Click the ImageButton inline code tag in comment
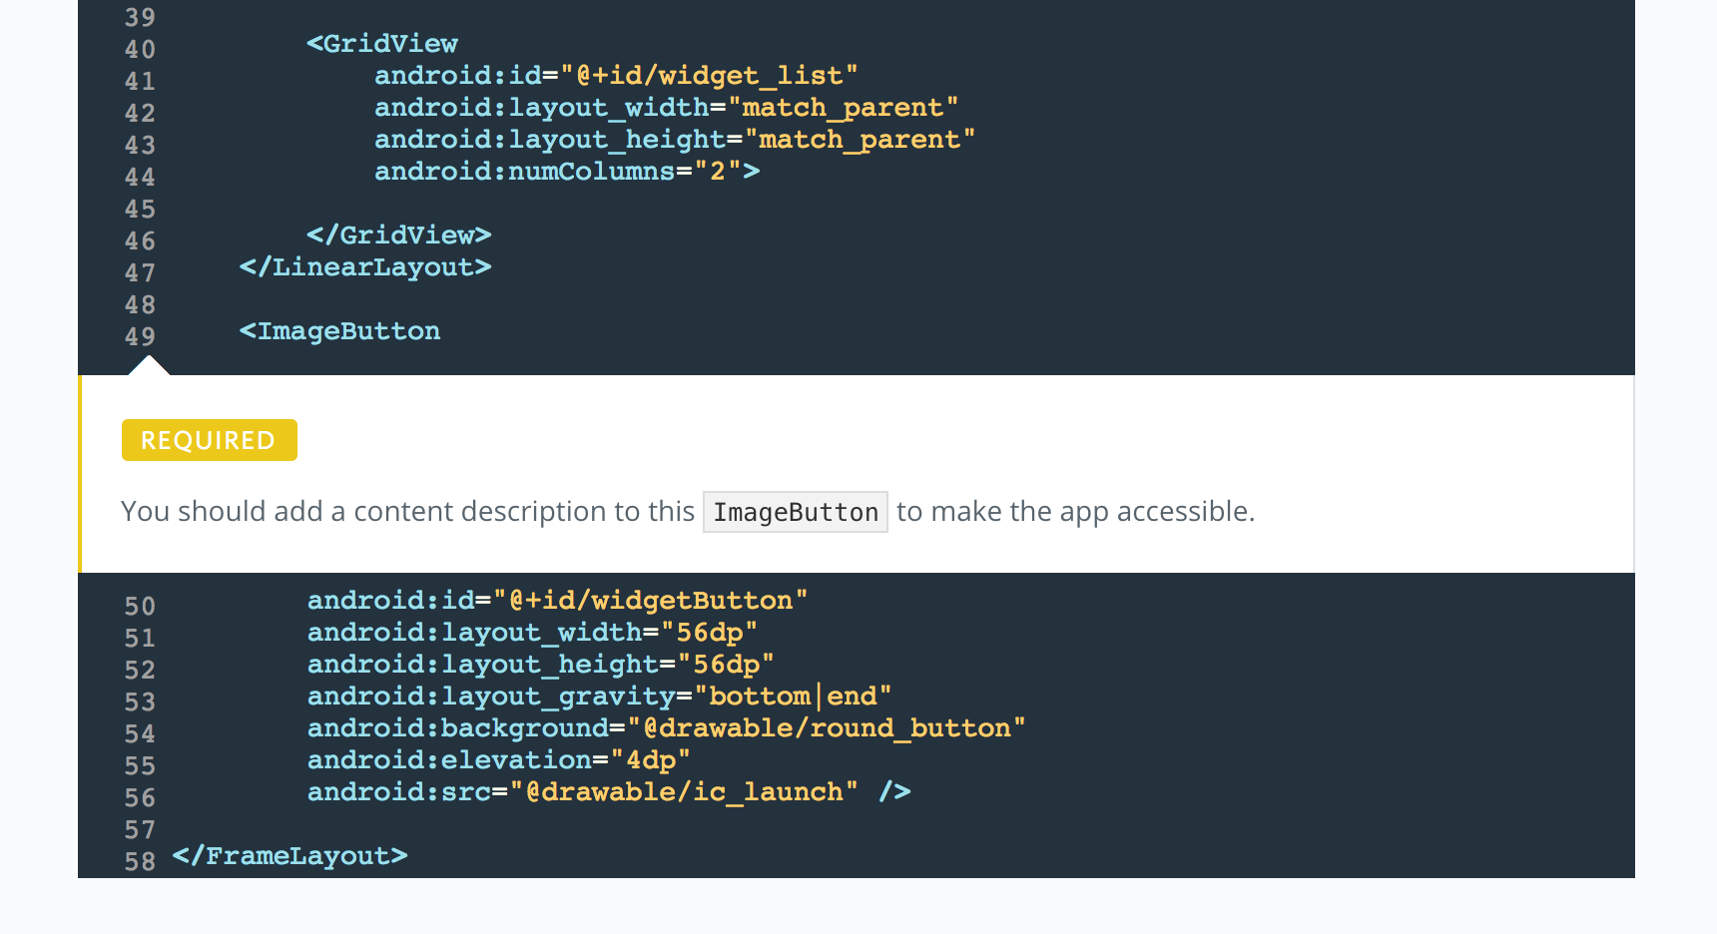 pyautogui.click(x=795, y=512)
